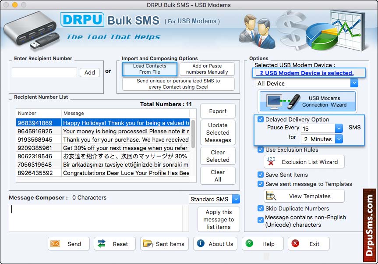Select the row with number 9683941869

click(x=103, y=123)
